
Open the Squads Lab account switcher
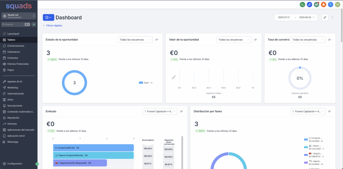tap(19, 16)
